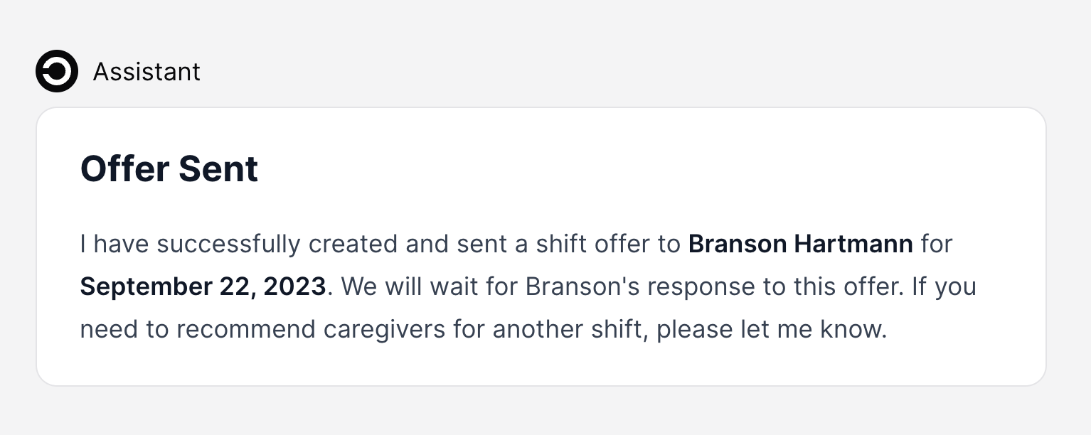Click the bold date September 22, 2023
This screenshot has width=1091, height=435.
(x=203, y=286)
